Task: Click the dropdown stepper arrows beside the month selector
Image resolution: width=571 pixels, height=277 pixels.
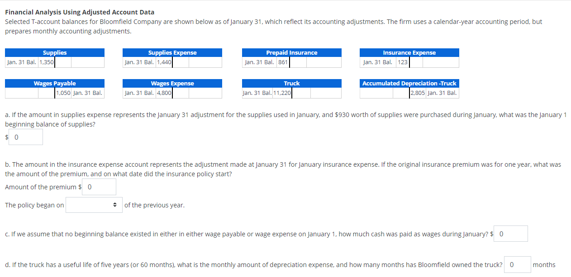Action: [x=115, y=205]
